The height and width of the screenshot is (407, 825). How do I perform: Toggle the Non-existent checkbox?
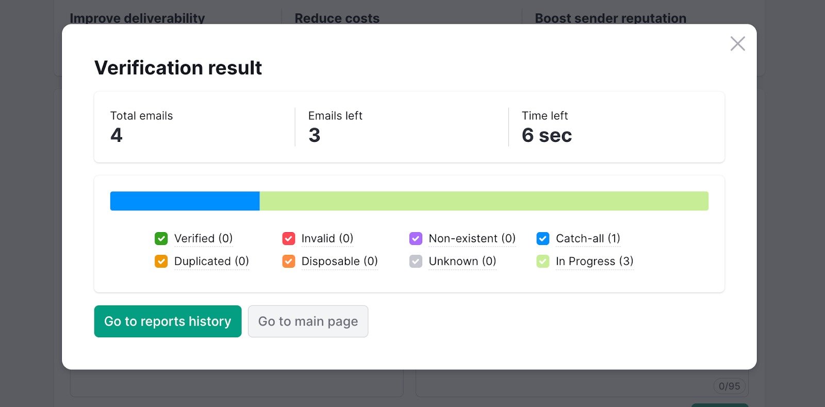click(x=416, y=238)
